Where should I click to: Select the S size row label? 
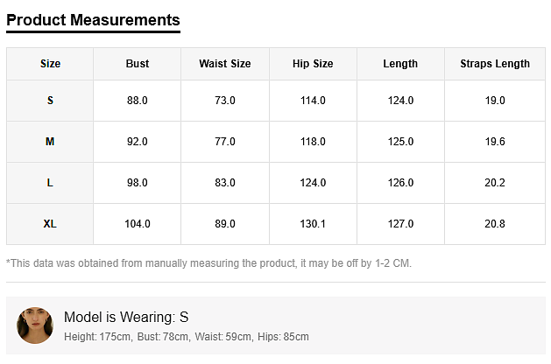tap(50, 101)
